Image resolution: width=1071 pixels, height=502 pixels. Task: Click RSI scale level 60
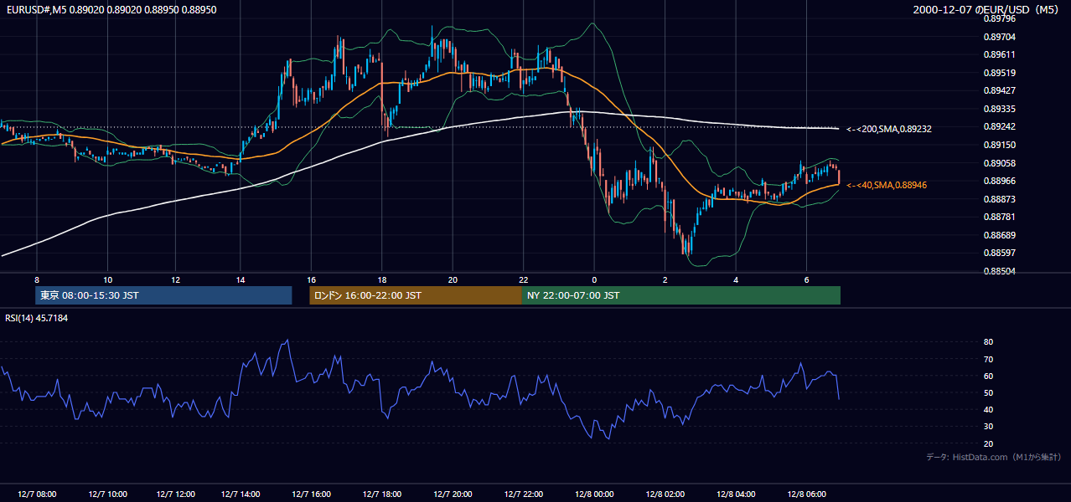[x=988, y=376]
